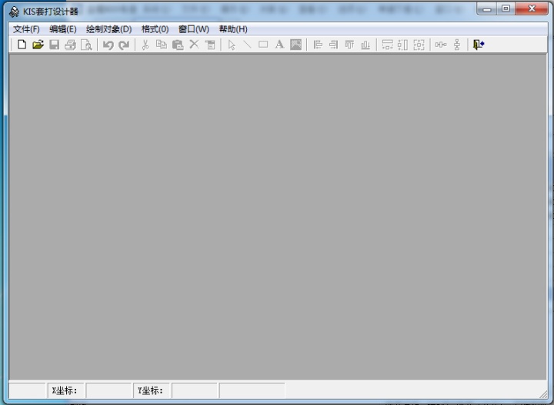Click the horizontal equal spacing icon
This screenshot has height=405, width=554.
point(441,45)
